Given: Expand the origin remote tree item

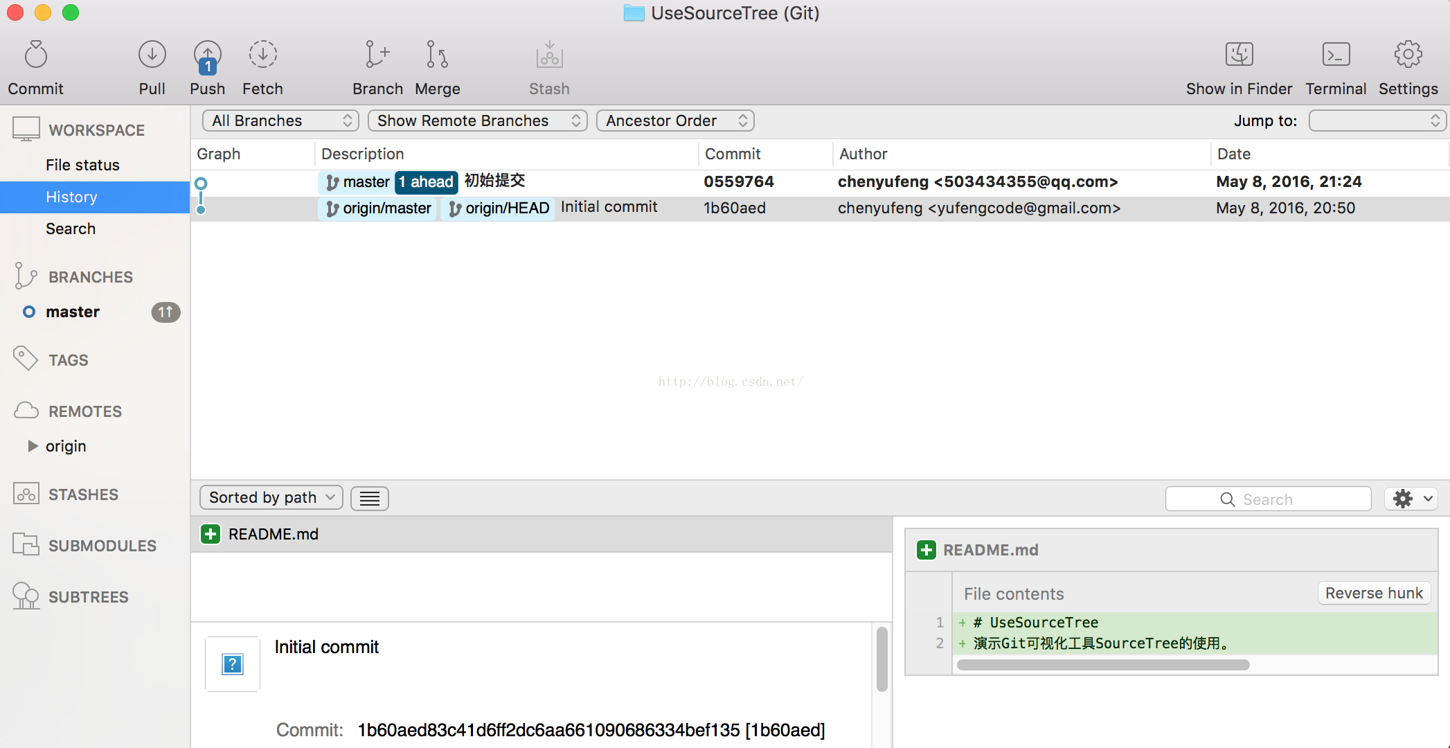Looking at the screenshot, I should pyautogui.click(x=32, y=446).
